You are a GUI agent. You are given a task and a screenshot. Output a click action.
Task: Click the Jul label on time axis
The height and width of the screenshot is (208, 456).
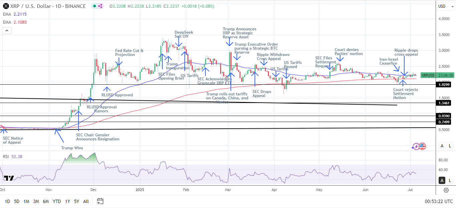(x=410, y=190)
